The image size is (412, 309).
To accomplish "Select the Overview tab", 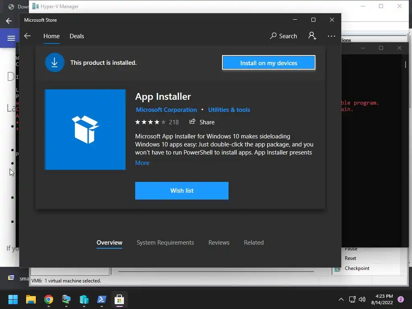I will [x=109, y=243].
